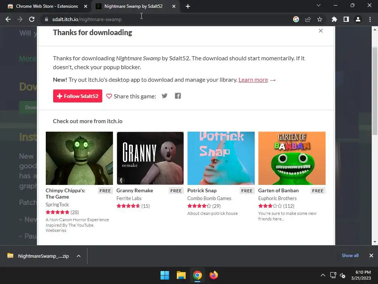Click the Google icon in address bar
Screen dimensions: 378x284
296,19
